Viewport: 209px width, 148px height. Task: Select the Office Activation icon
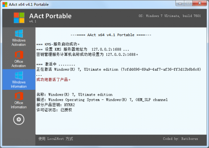(x=19, y=55)
